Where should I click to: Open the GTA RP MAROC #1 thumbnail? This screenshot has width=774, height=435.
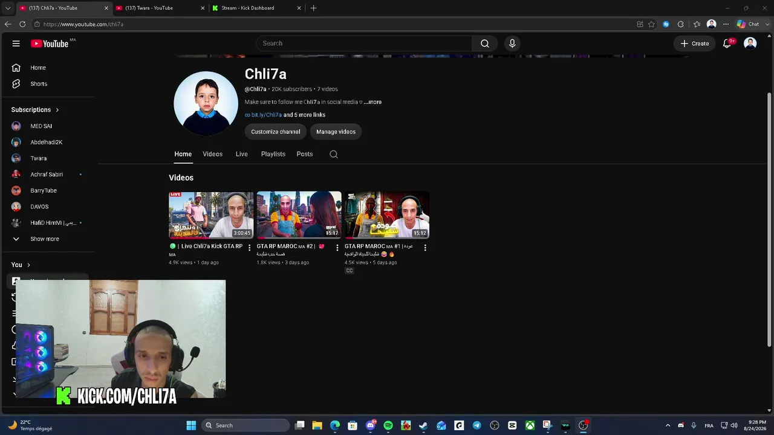tap(387, 215)
